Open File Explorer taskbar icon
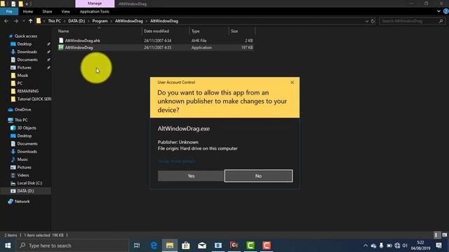This screenshot has height=252, width=449. pyautogui.click(x=170, y=246)
